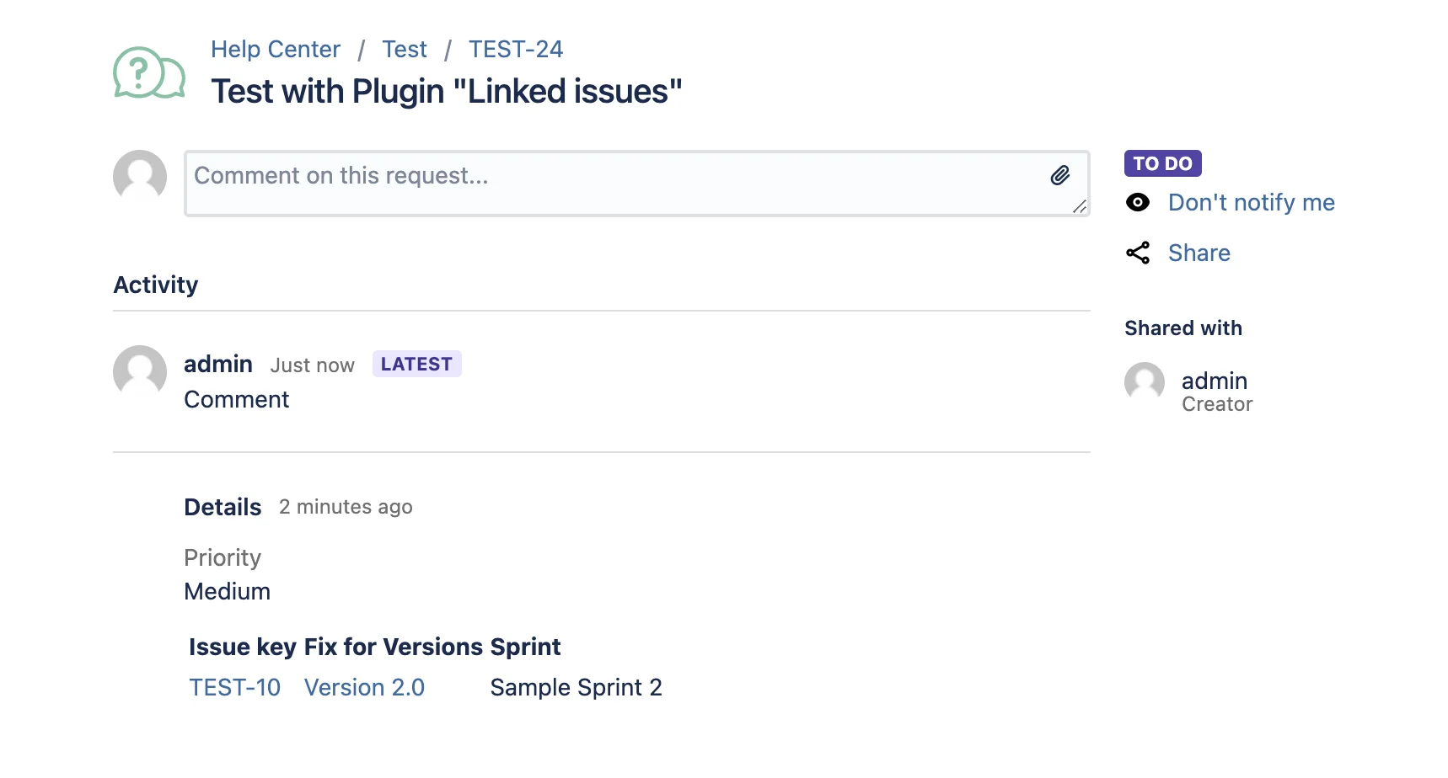Image resolution: width=1448 pixels, height=778 pixels.
Task: Open the Version 2.0 link
Action: coord(364,688)
